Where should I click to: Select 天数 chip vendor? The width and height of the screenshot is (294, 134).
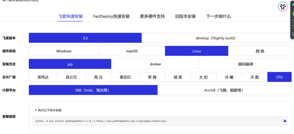(x=255, y=77)
